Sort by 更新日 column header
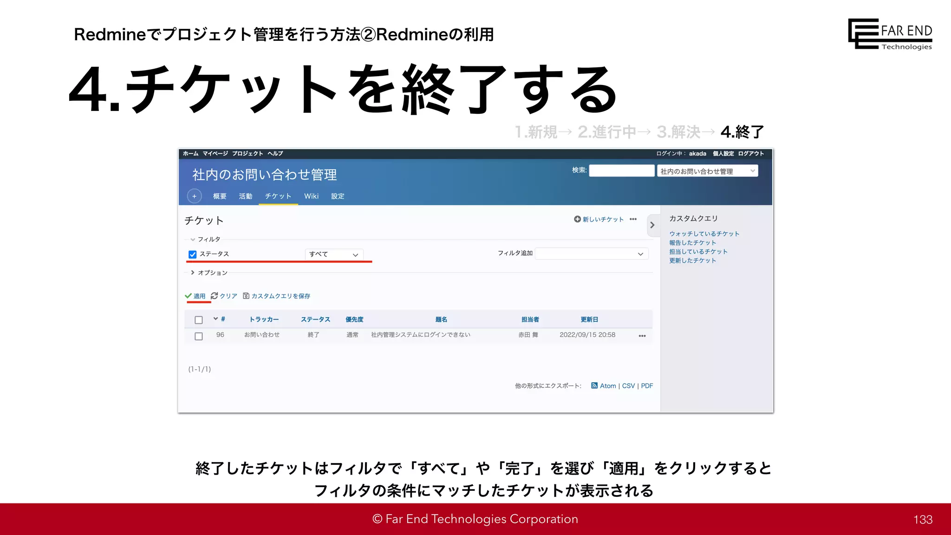 click(589, 320)
